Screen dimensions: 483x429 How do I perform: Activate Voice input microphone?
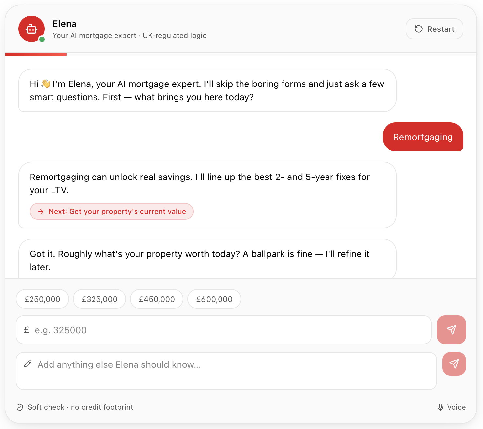click(451, 407)
